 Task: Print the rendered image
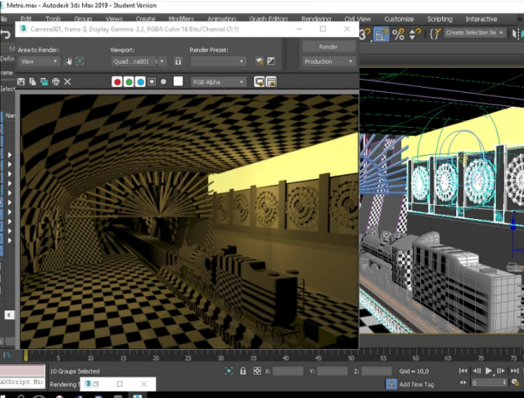tap(56, 82)
